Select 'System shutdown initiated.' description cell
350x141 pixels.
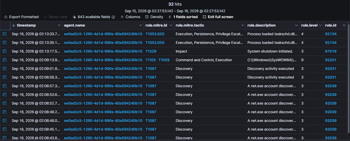pyautogui.click(x=273, y=51)
